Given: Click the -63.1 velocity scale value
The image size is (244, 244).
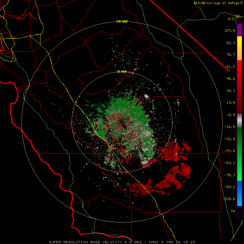Looking at the screenshot, I should (230, 163).
